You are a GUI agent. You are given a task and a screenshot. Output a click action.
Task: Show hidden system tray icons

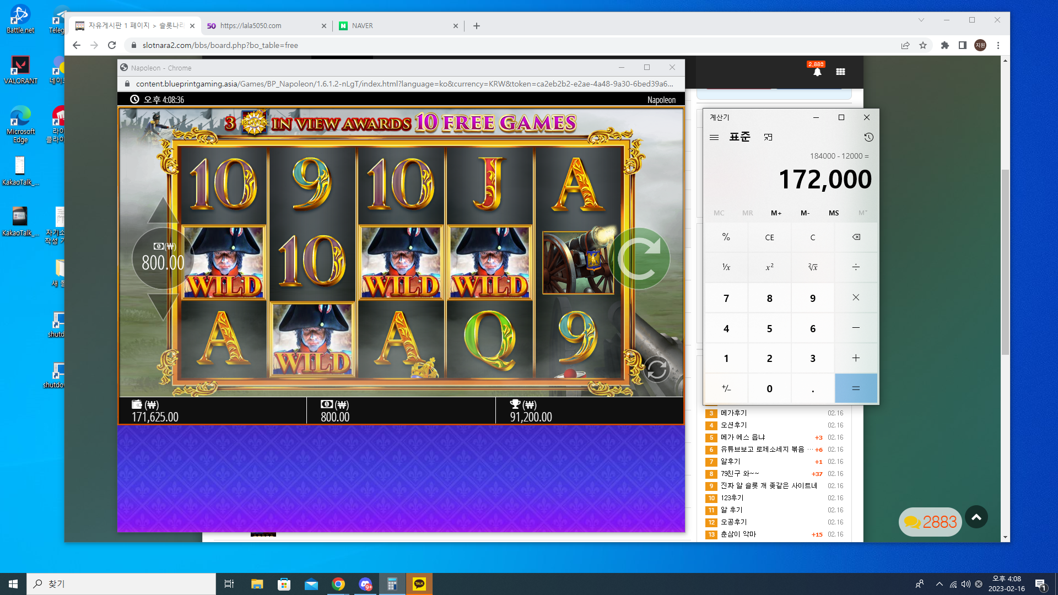(x=940, y=584)
